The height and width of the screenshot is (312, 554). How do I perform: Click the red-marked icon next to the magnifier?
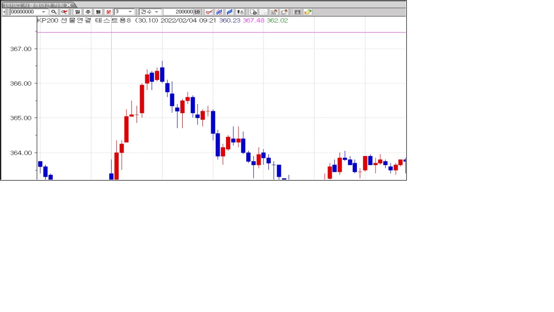[64, 12]
